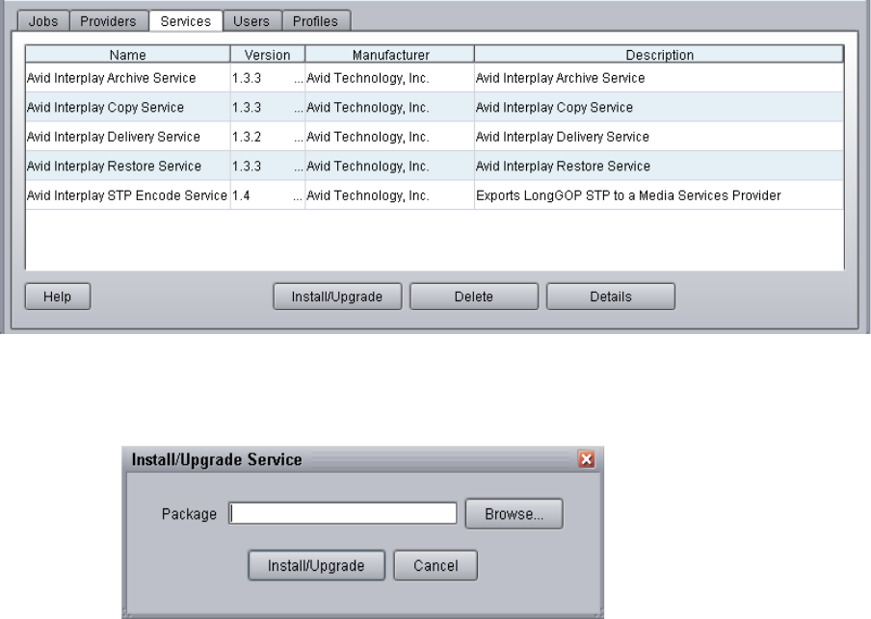The width and height of the screenshot is (871, 619).
Task: Click the Archive Service description cell
Action: (659, 78)
